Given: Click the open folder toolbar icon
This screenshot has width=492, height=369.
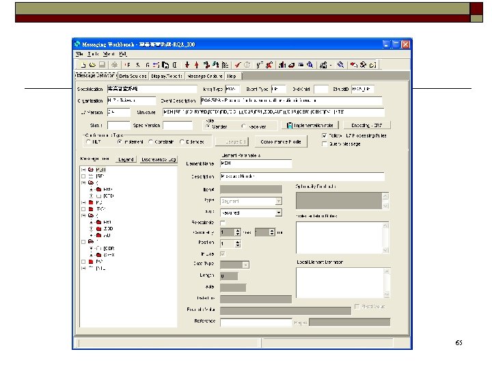Looking at the screenshot, I should 92,65.
